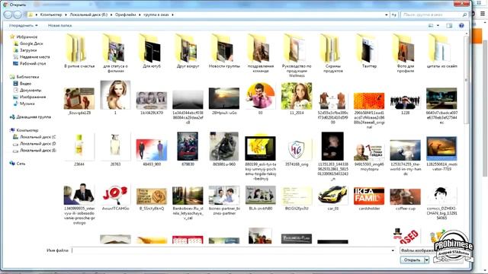Screen dimensions: 488x274
Task: Select the 'Руководство по продукции Wellness' folder
Action: click(297, 56)
